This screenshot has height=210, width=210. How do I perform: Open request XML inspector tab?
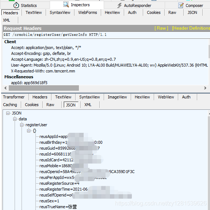[7, 20]
